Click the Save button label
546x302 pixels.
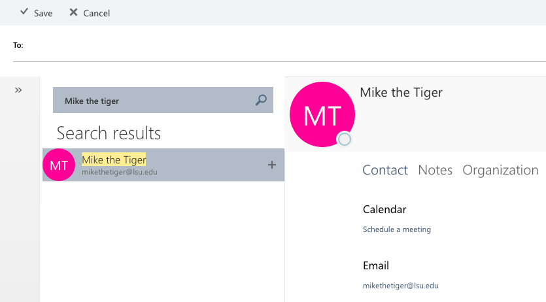43,13
